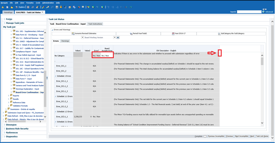The width and height of the screenshot is (275, 143).
Task: Click the calendar icon beside Year:2016-17
Action: coord(173,34)
